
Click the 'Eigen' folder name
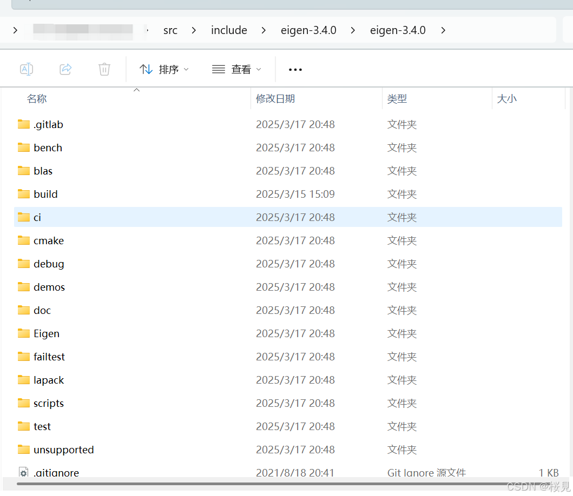click(47, 334)
